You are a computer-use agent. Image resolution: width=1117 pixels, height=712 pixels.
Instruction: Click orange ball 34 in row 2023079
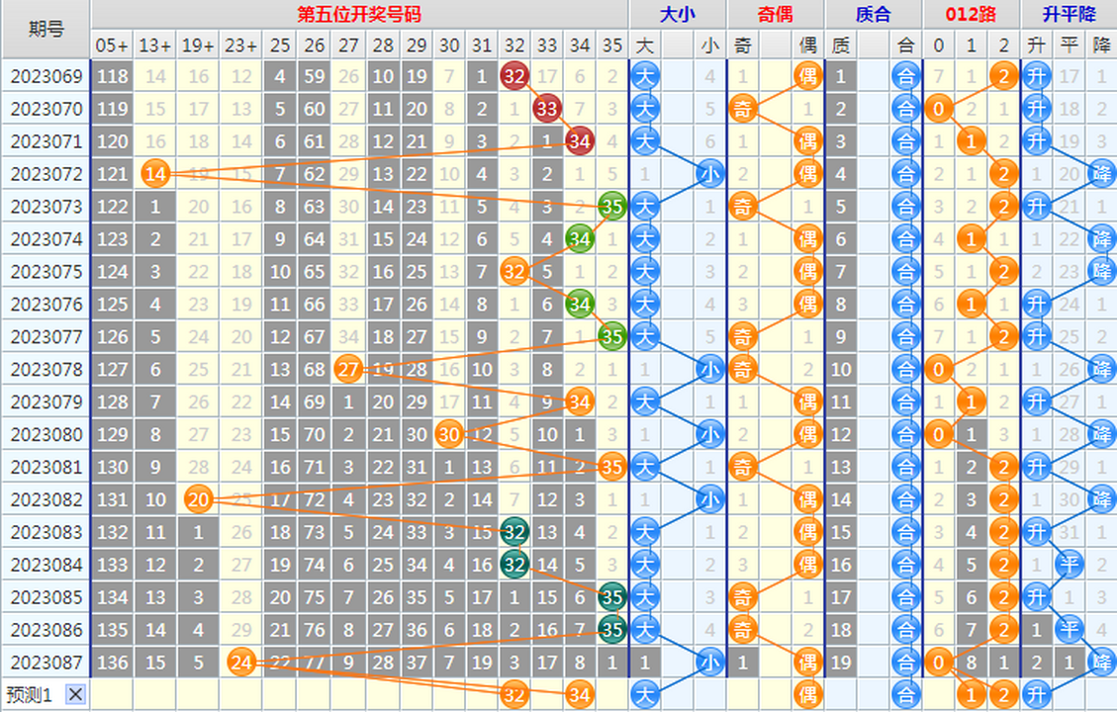tap(579, 402)
